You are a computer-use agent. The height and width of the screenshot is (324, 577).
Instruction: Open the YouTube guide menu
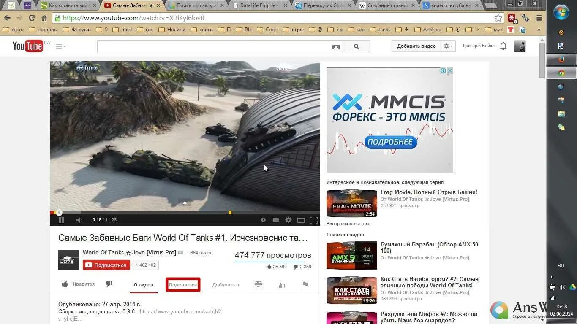[60, 46]
